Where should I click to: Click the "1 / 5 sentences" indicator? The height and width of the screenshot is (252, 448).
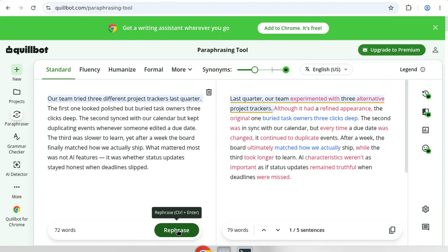(307, 230)
